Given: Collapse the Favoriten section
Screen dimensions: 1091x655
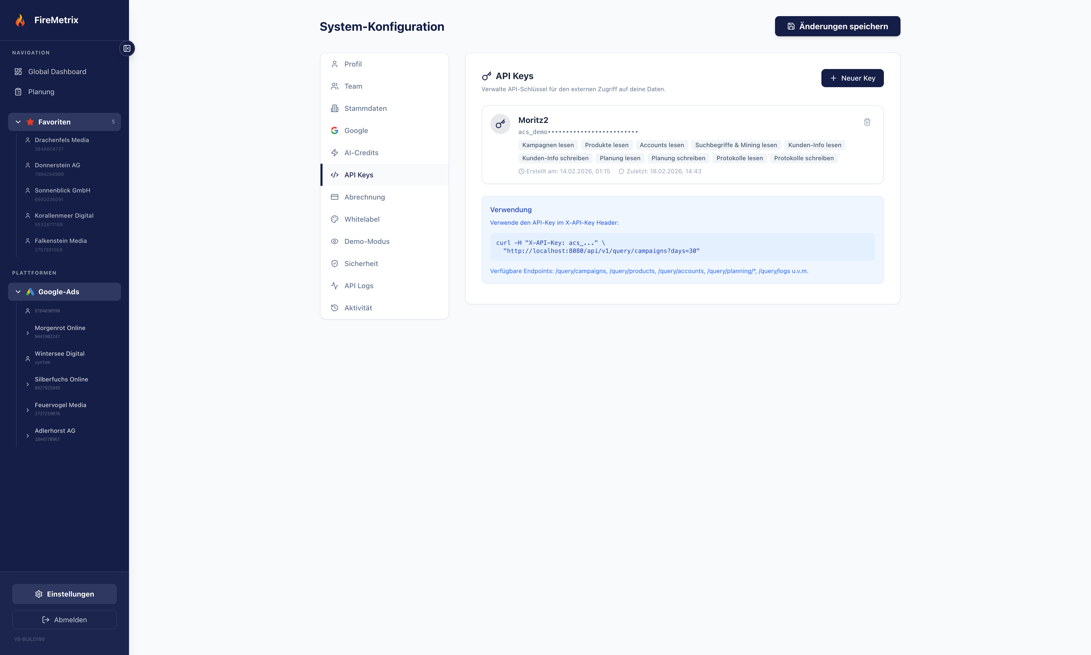Looking at the screenshot, I should tap(18, 121).
